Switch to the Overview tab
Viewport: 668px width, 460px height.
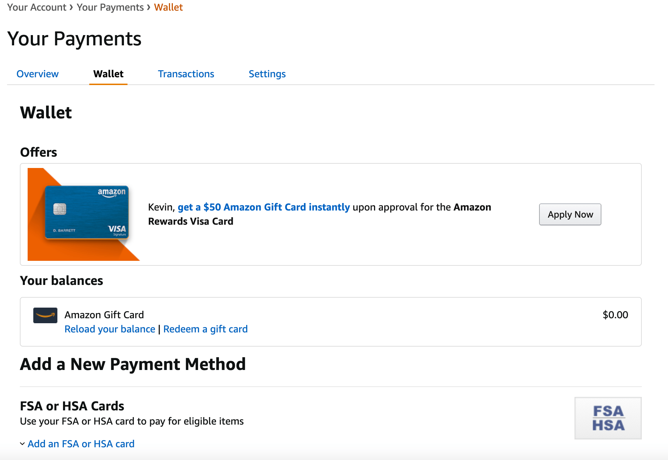pyautogui.click(x=38, y=74)
